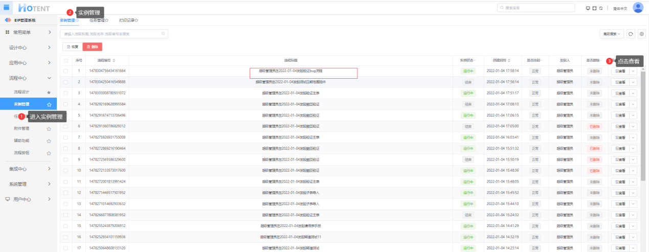Click 已删除 tag in row 6
The height and width of the screenshot is (252, 649).
coord(595,126)
